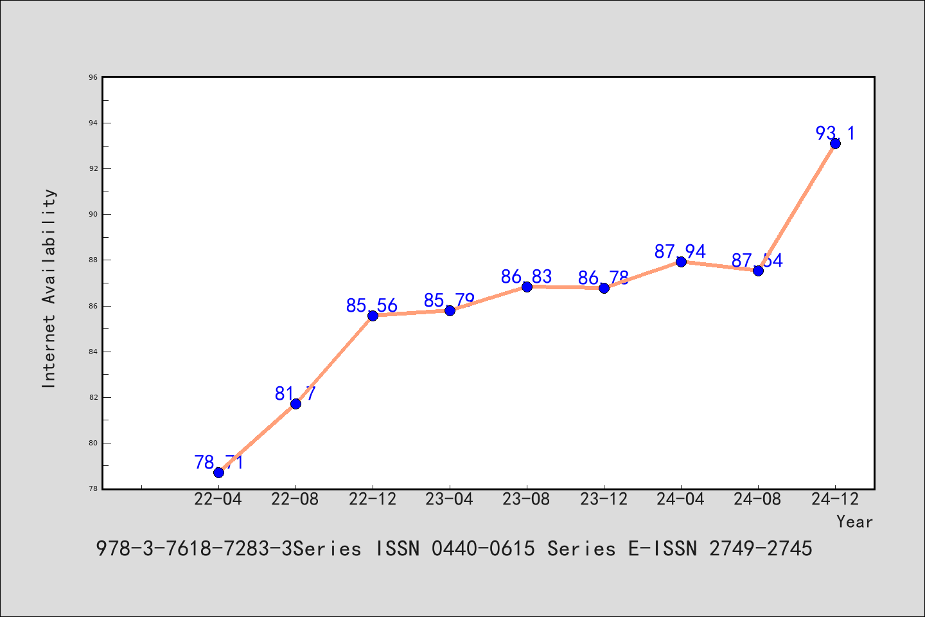Click the y-axis tick label 82
Image resolution: width=925 pixels, height=617 pixels.
point(93,397)
